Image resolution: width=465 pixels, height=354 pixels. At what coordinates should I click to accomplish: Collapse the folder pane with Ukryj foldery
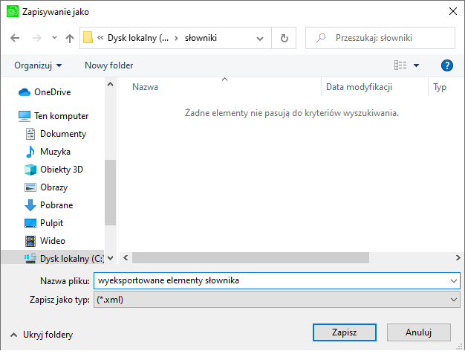click(42, 335)
